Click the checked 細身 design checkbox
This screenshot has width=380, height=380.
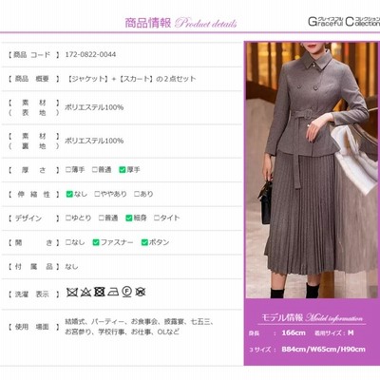point(129,218)
